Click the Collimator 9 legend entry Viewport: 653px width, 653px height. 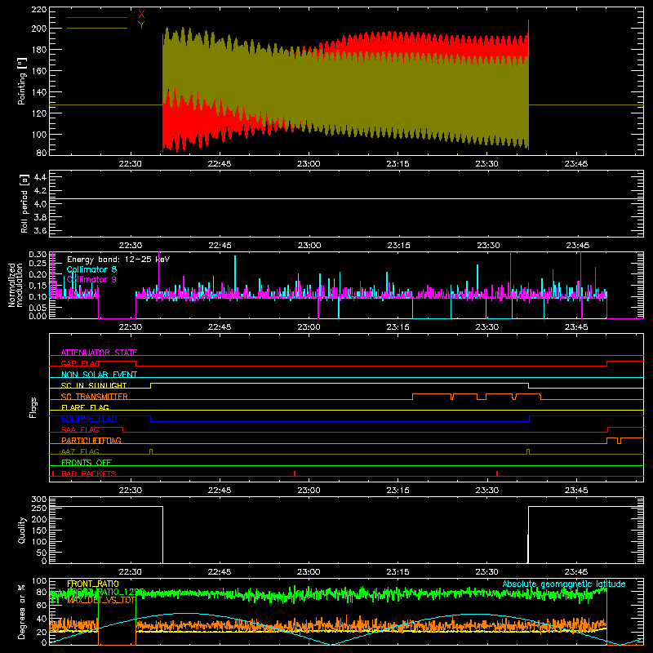click(91, 279)
